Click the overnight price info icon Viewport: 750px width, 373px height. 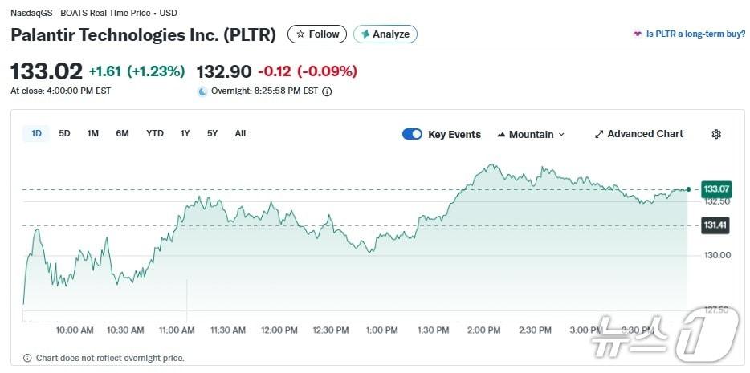click(x=327, y=91)
